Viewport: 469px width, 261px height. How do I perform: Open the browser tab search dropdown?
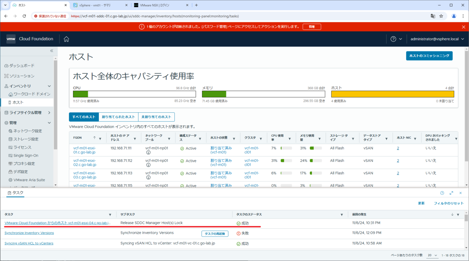point(5,5)
